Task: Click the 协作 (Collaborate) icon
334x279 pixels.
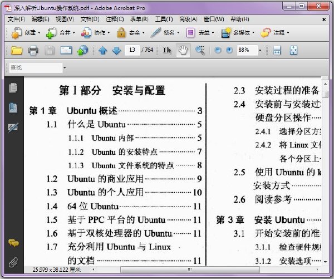Action: [86, 33]
